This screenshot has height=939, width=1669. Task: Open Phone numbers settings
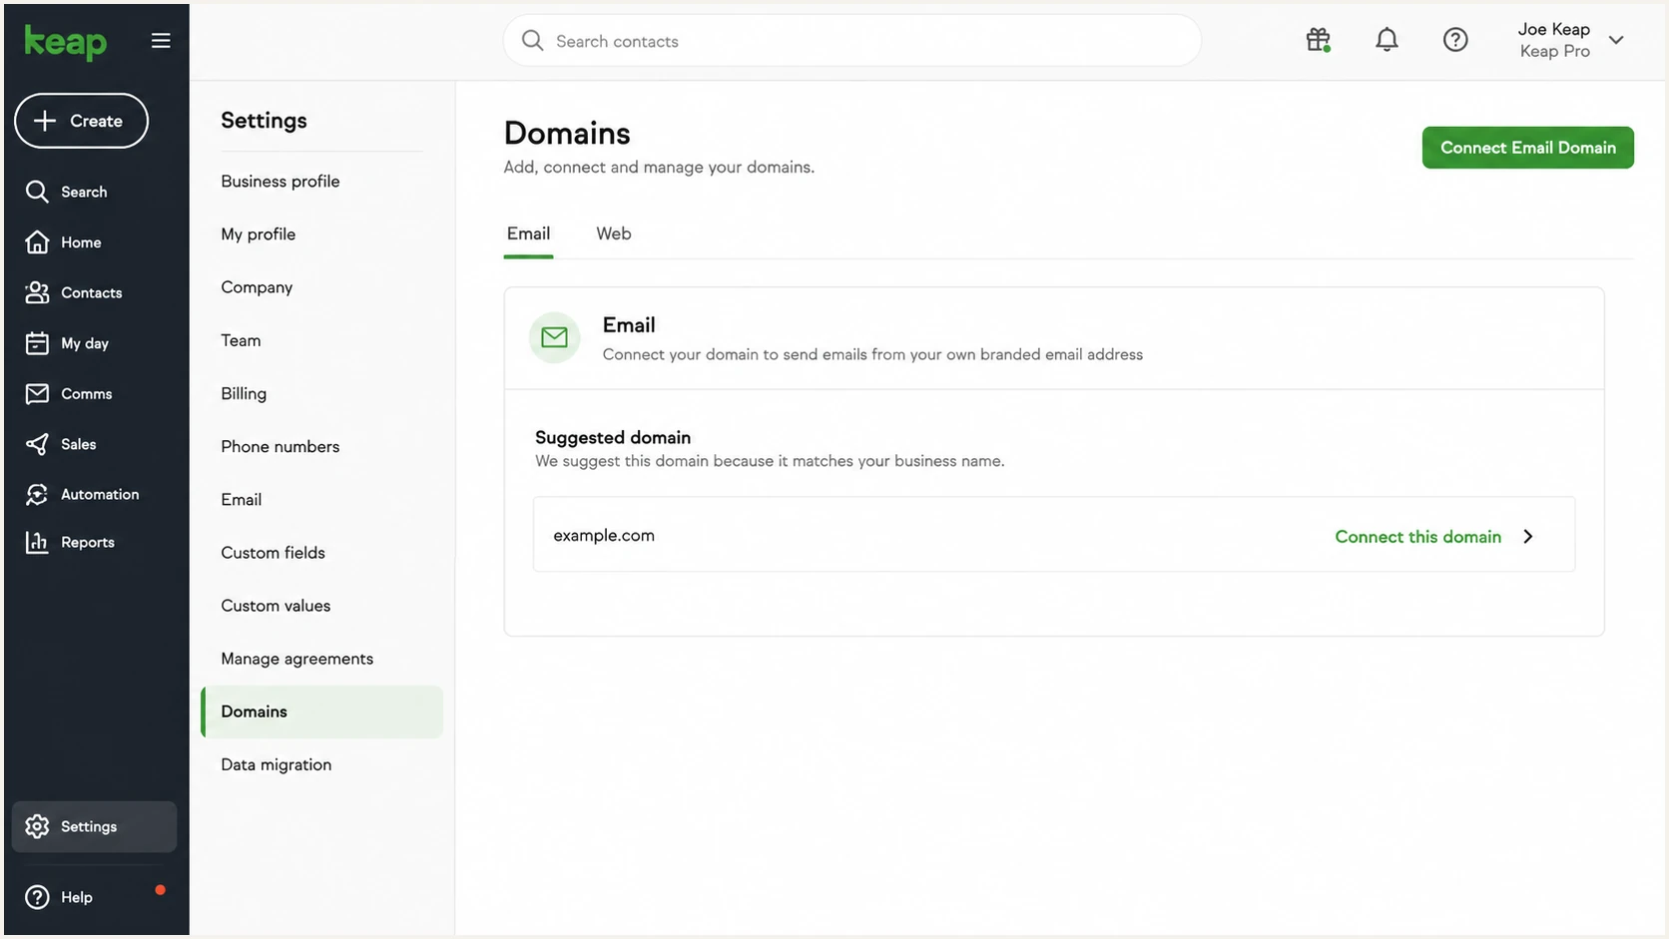point(280,446)
